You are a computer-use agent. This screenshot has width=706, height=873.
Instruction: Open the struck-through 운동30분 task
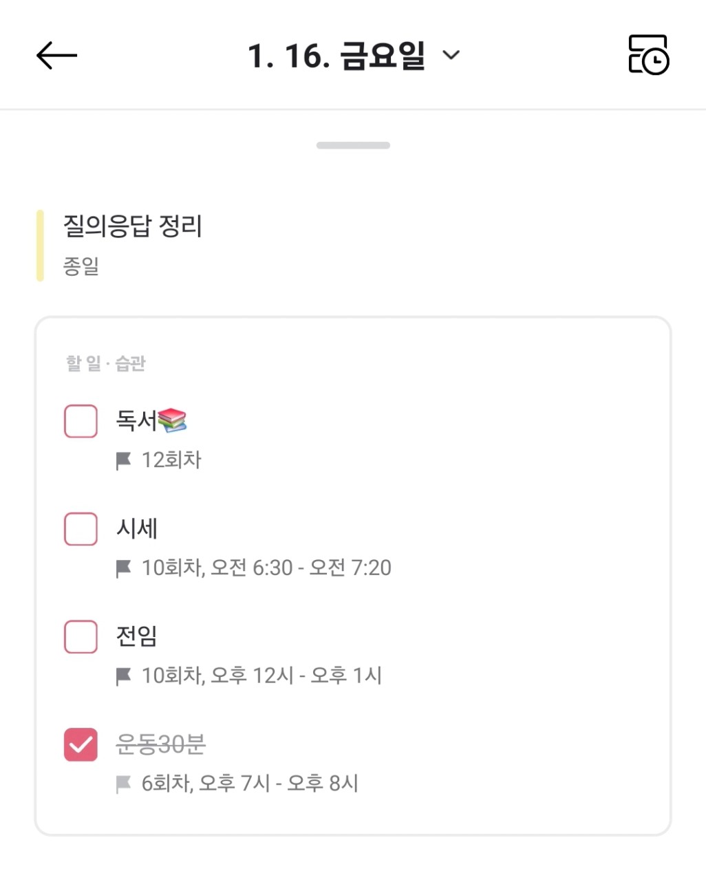click(160, 744)
